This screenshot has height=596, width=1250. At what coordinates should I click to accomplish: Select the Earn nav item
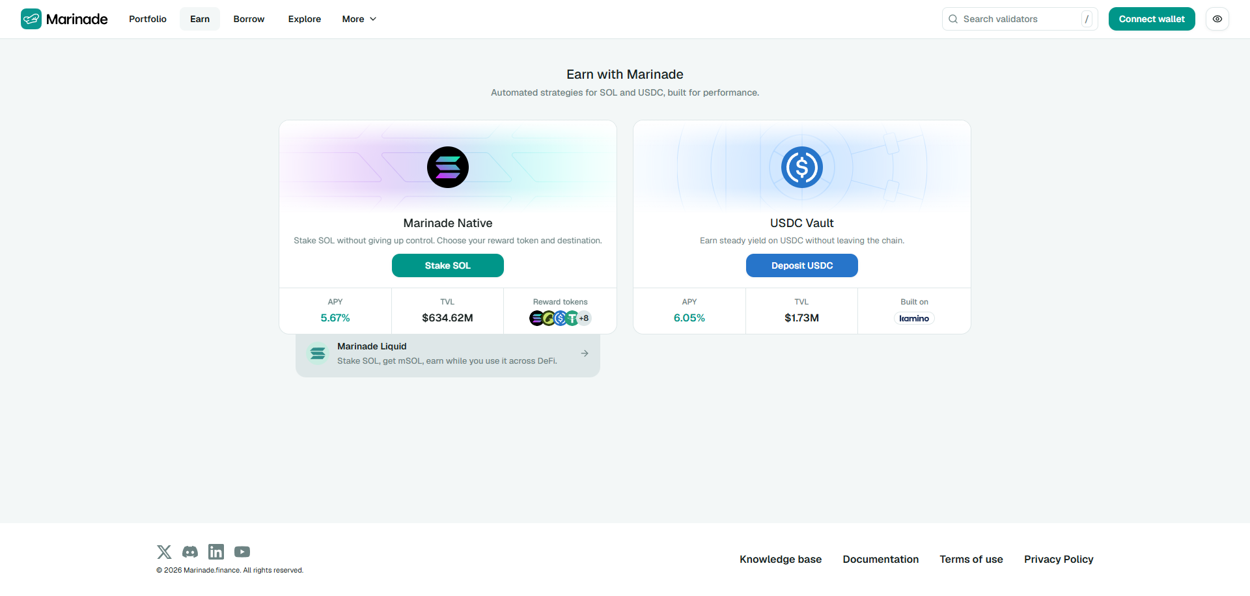coord(200,19)
